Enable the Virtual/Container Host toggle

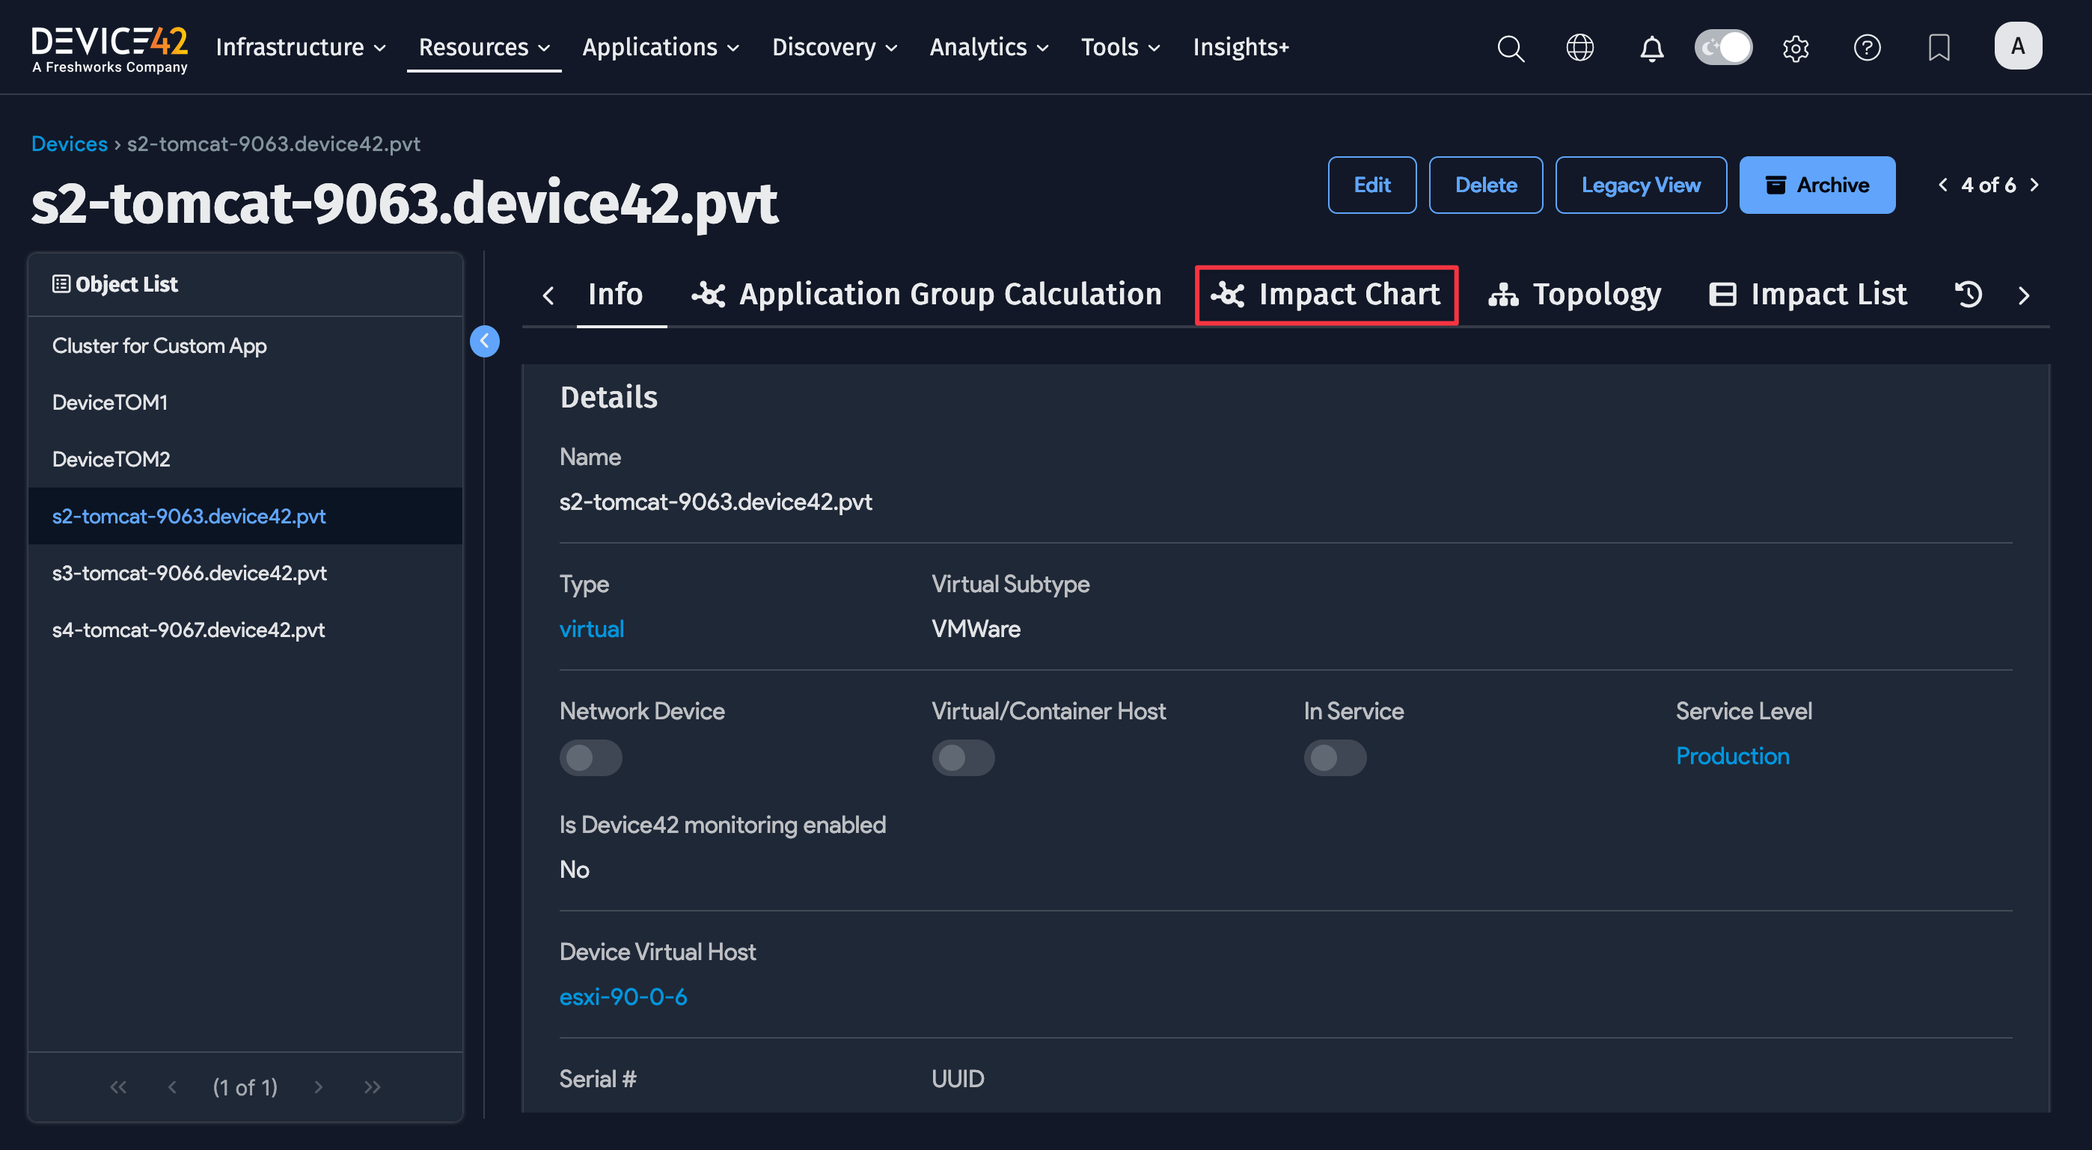(963, 757)
